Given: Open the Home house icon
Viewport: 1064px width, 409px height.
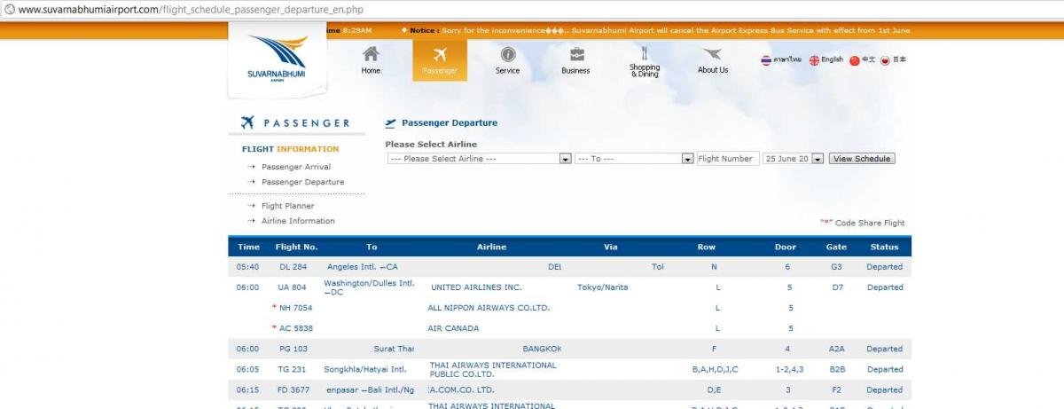Looking at the screenshot, I should (x=371, y=54).
